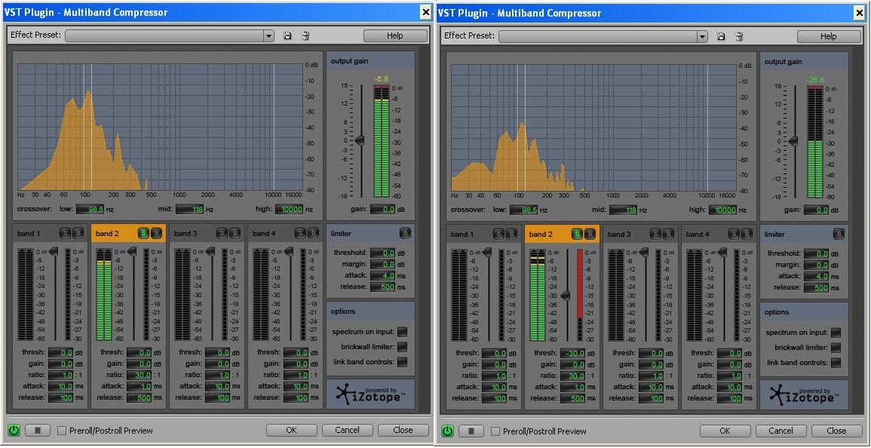Open the Effect Preset dropdown in the left window
Viewport: 871px width, 448px height.
(x=268, y=35)
